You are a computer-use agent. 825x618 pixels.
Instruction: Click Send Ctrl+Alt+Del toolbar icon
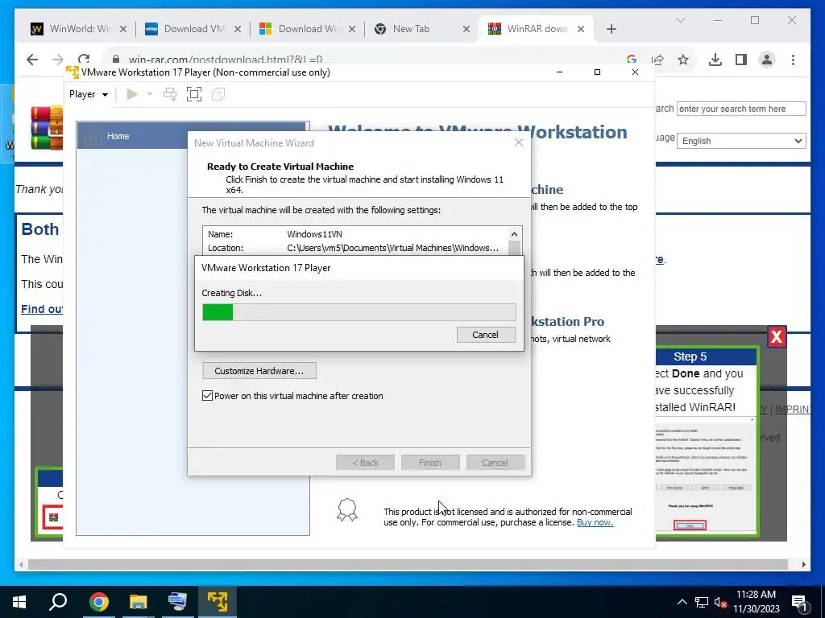click(170, 94)
